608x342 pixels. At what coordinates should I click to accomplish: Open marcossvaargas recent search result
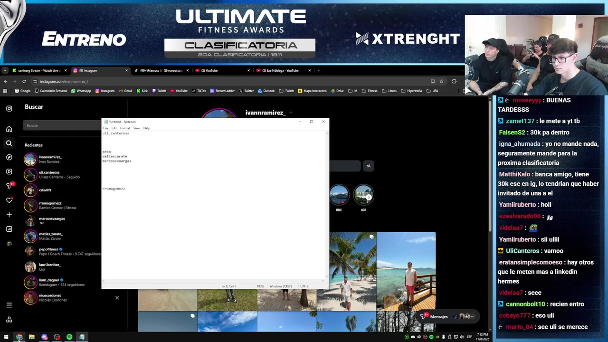tap(63, 220)
